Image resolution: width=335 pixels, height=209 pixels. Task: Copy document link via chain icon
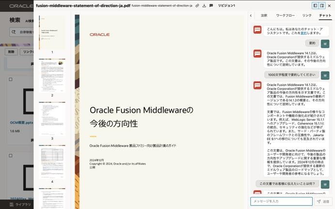click(x=197, y=6)
